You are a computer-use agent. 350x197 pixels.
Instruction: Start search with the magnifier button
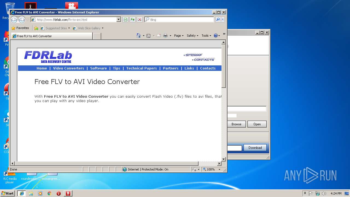[218, 19]
